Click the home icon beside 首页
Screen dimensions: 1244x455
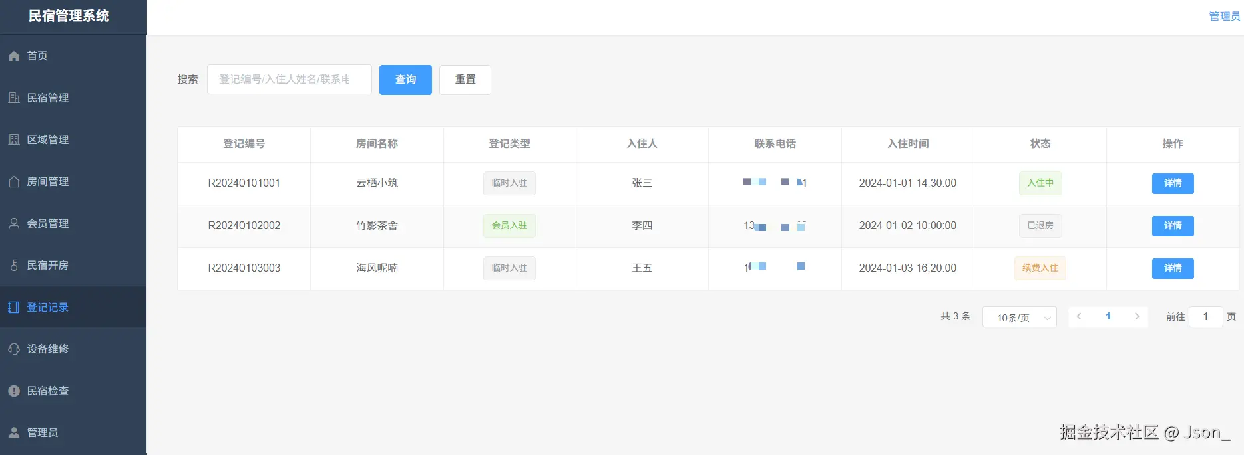[14, 56]
